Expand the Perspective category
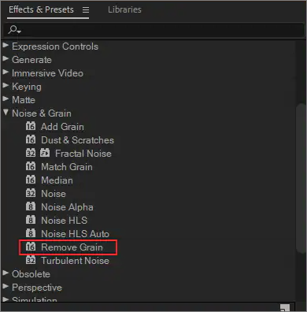 [x=6, y=287]
